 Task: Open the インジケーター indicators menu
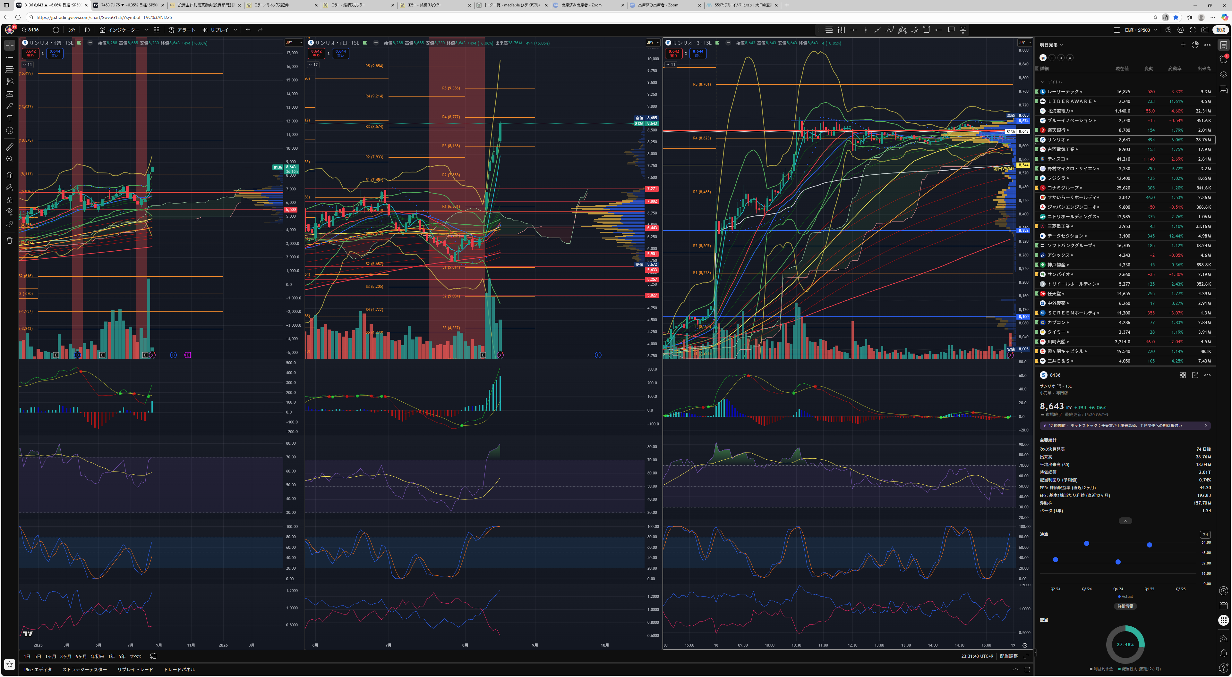(x=120, y=29)
